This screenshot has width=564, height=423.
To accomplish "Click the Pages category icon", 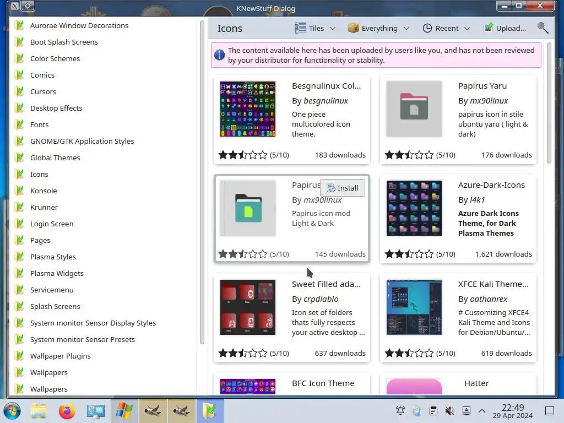I will tap(19, 240).
